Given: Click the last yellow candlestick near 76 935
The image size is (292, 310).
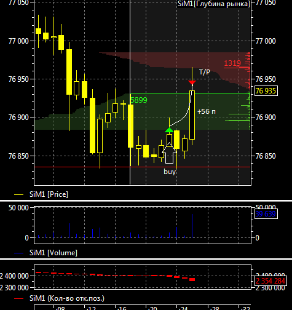Looking at the screenshot, I should [x=192, y=115].
